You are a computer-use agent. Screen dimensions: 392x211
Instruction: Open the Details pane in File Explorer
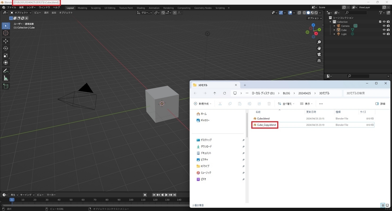pyautogui.click(x=381, y=104)
